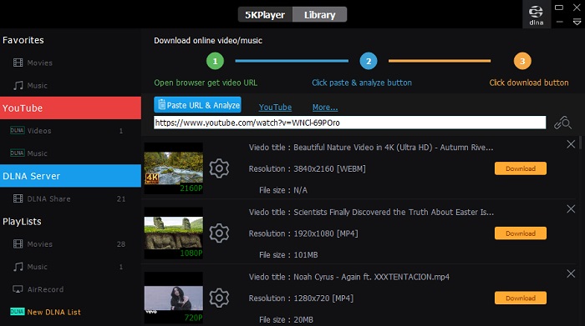Image resolution: width=585 pixels, height=326 pixels.
Task: Select the 4K nature video thumbnail
Action: coord(174,168)
